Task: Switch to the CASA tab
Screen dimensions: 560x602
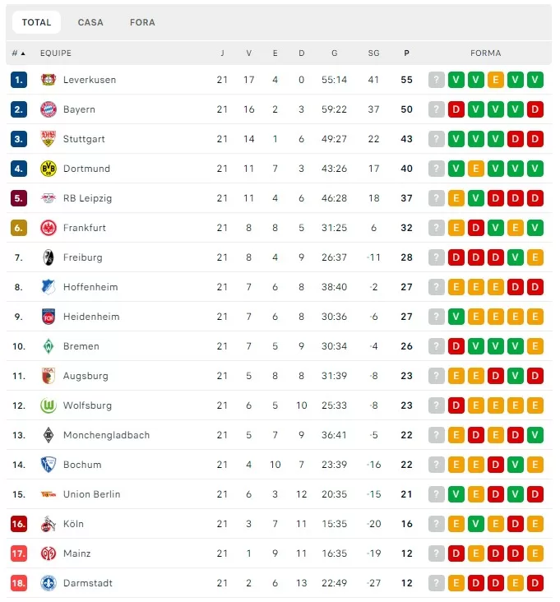Action: pos(90,22)
